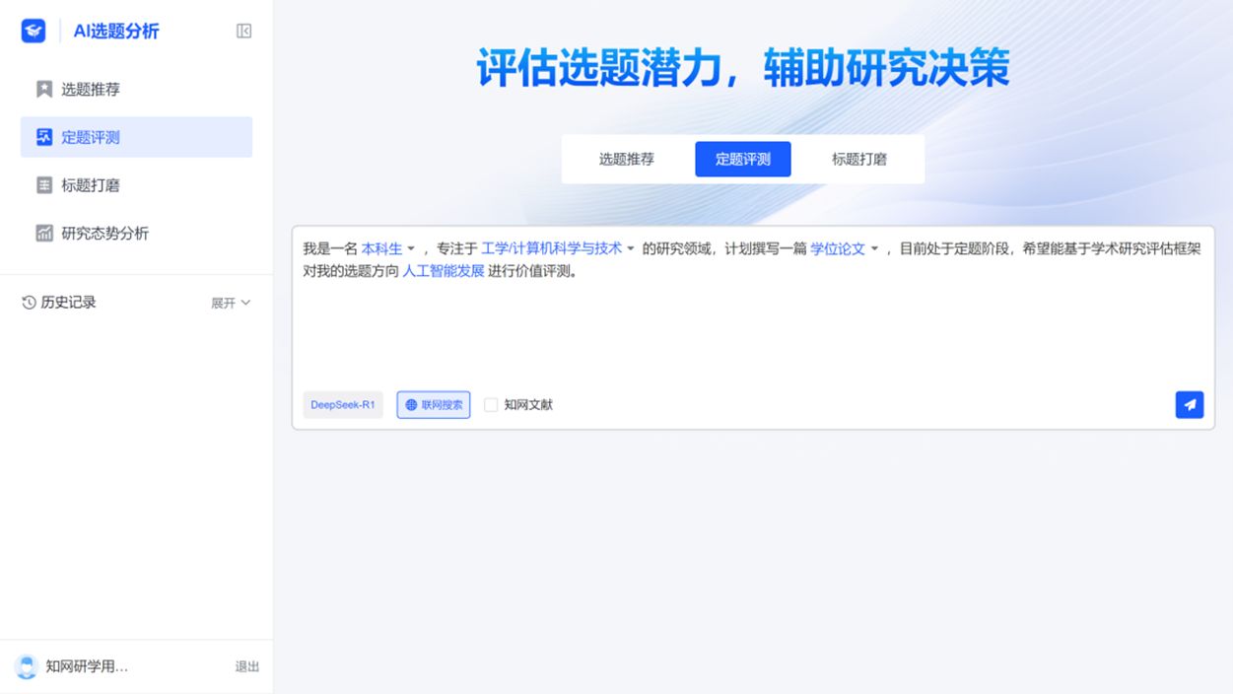
Task: Enable the 知网文献 checkbox
Action: click(x=491, y=405)
